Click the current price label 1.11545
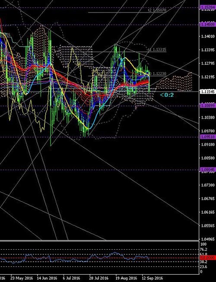Image resolution: width=216 pixels, height=282 pixels. (x=208, y=92)
